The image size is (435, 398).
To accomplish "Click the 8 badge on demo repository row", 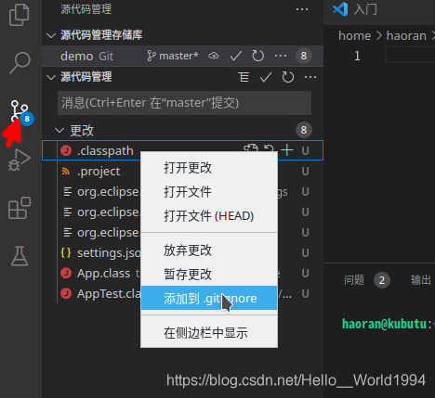I will pos(304,56).
